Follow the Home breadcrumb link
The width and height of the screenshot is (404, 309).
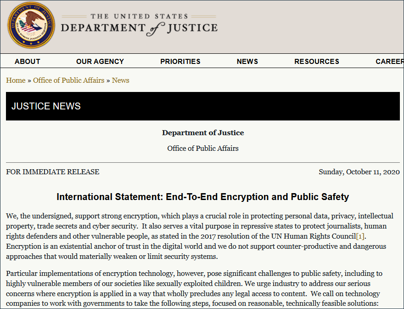tap(16, 80)
